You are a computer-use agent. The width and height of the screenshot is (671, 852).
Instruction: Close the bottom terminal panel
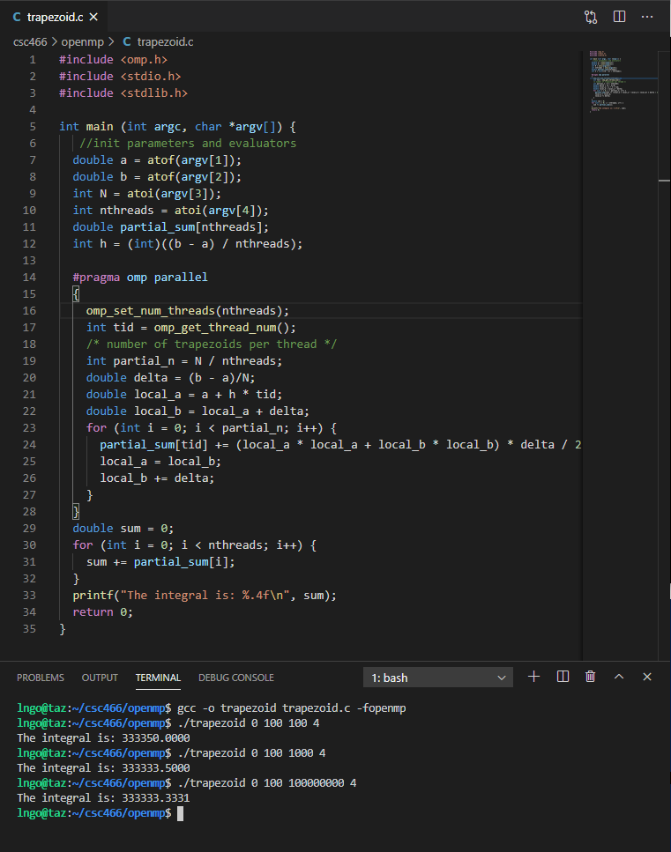[647, 677]
